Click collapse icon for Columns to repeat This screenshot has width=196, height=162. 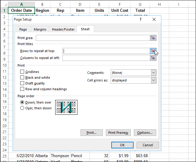[153, 58]
